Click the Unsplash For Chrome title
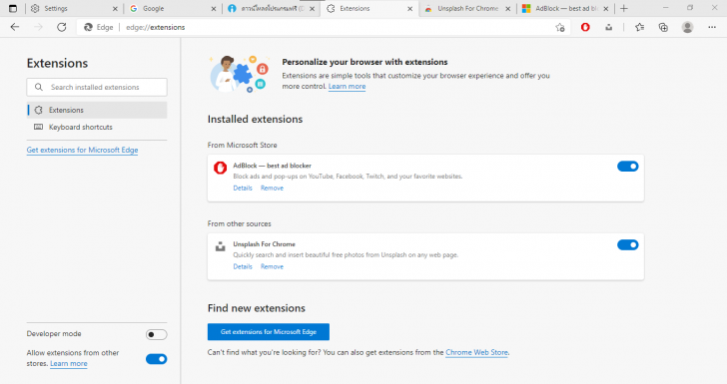 coord(264,244)
